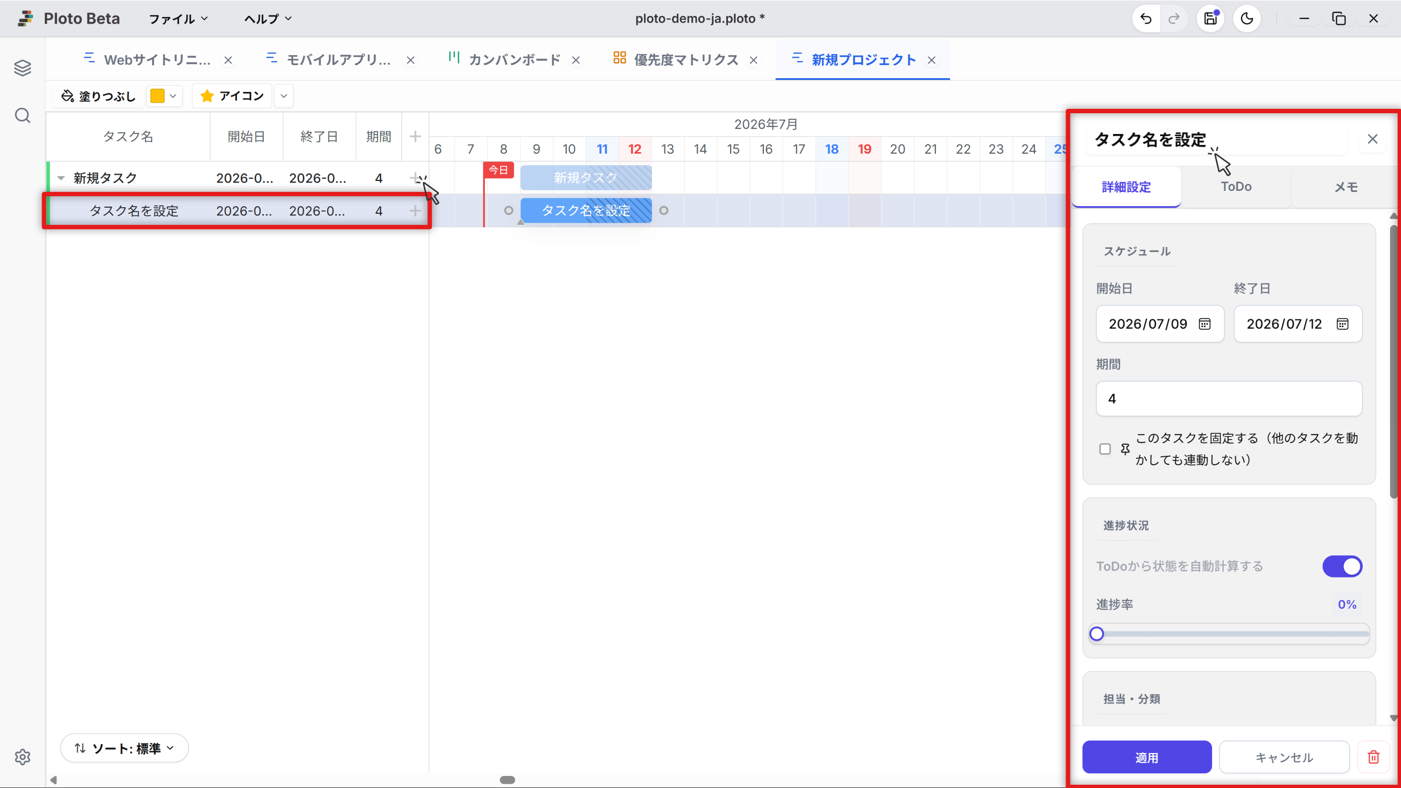This screenshot has height=788, width=1401.
Task: Toggle ToDoから状態を自動計算する switch
Action: point(1342,567)
